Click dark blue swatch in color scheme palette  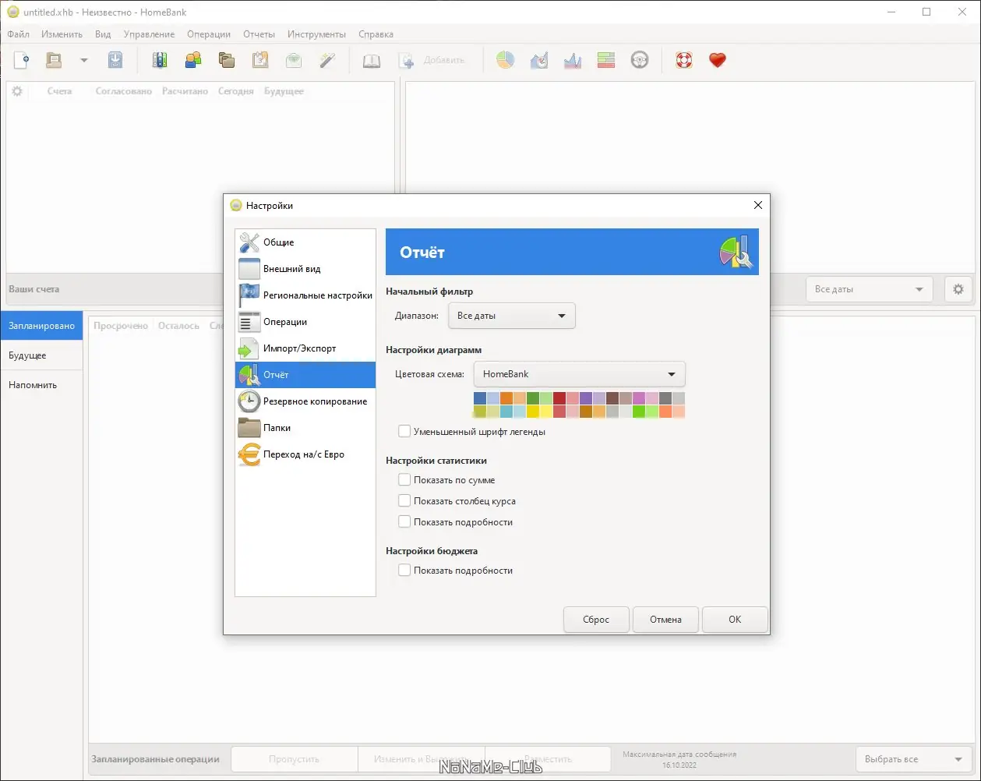pos(480,398)
